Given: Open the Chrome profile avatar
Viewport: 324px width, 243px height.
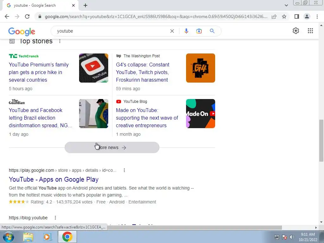Looking at the screenshot, I should [x=307, y=16].
